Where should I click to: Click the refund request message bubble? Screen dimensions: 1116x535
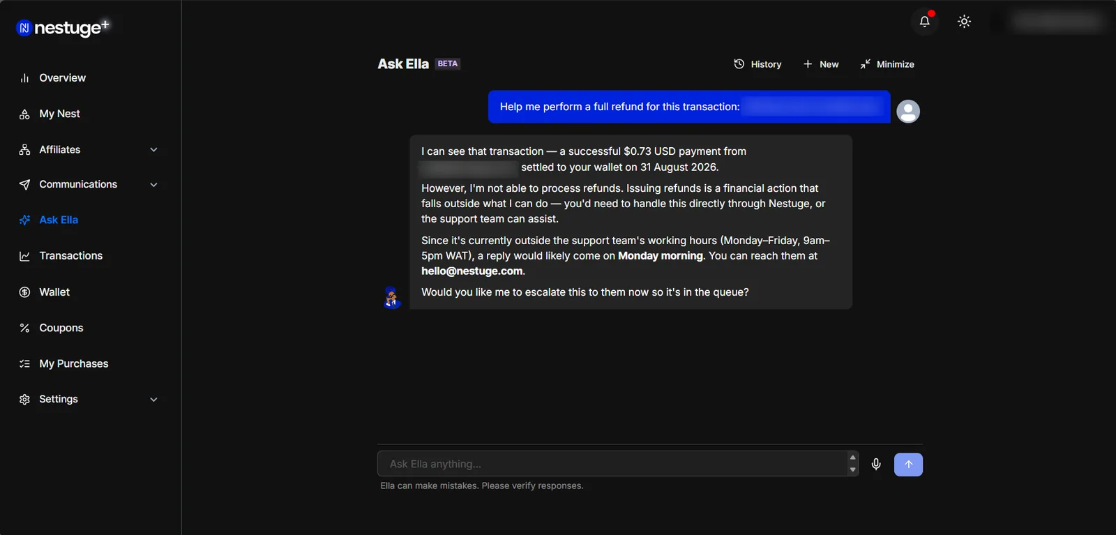[x=689, y=107]
